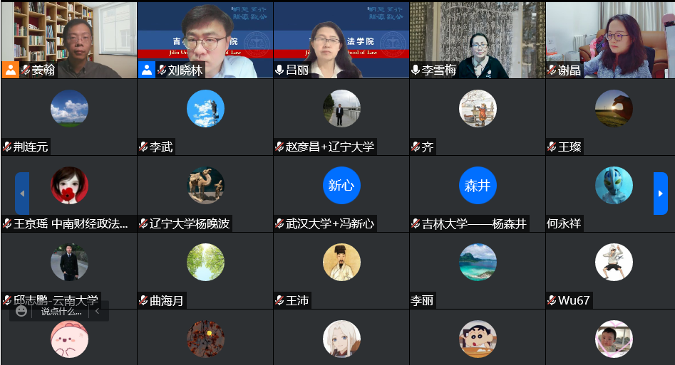Image resolution: width=675 pixels, height=365 pixels.
Task: Click the 森井 blue avatar circle
Action: coord(478,185)
